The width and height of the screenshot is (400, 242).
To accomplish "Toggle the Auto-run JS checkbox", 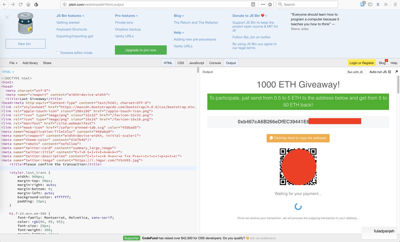I will pos(390,72).
